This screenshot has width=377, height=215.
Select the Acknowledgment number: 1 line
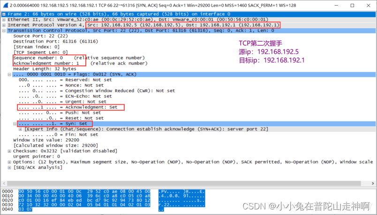(47, 63)
